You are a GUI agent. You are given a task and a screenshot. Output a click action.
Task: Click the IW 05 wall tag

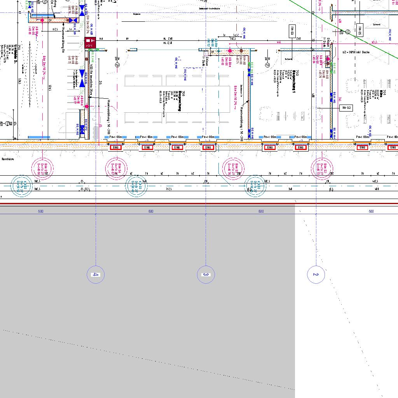tap(360, 30)
